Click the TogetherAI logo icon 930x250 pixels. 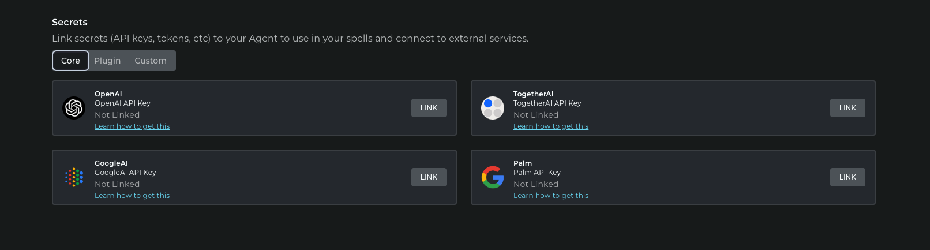click(x=493, y=108)
